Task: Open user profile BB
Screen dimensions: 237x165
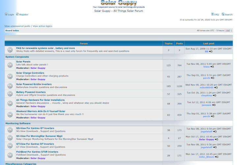Action: [206, 52]
